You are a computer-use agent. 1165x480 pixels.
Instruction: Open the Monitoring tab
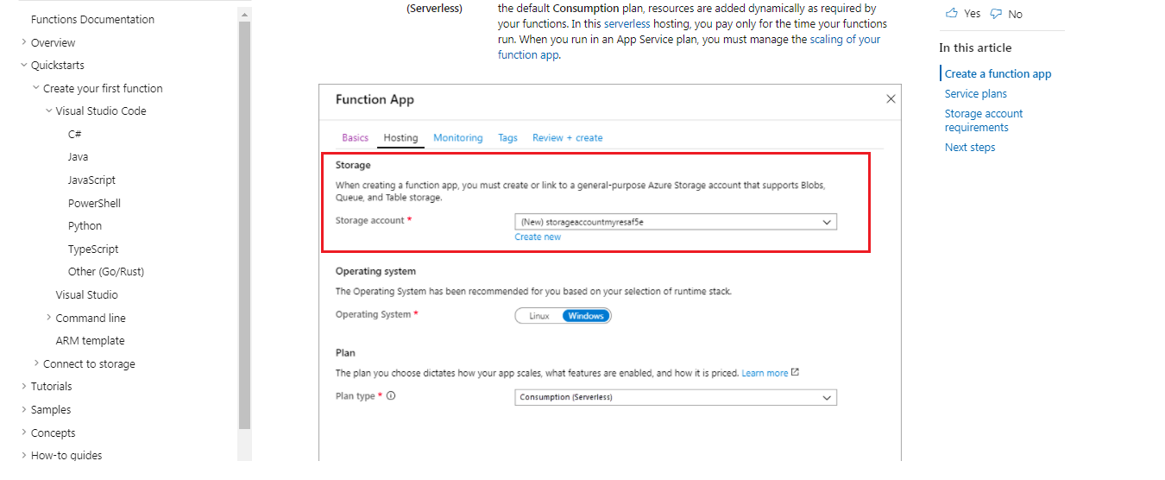click(x=458, y=138)
